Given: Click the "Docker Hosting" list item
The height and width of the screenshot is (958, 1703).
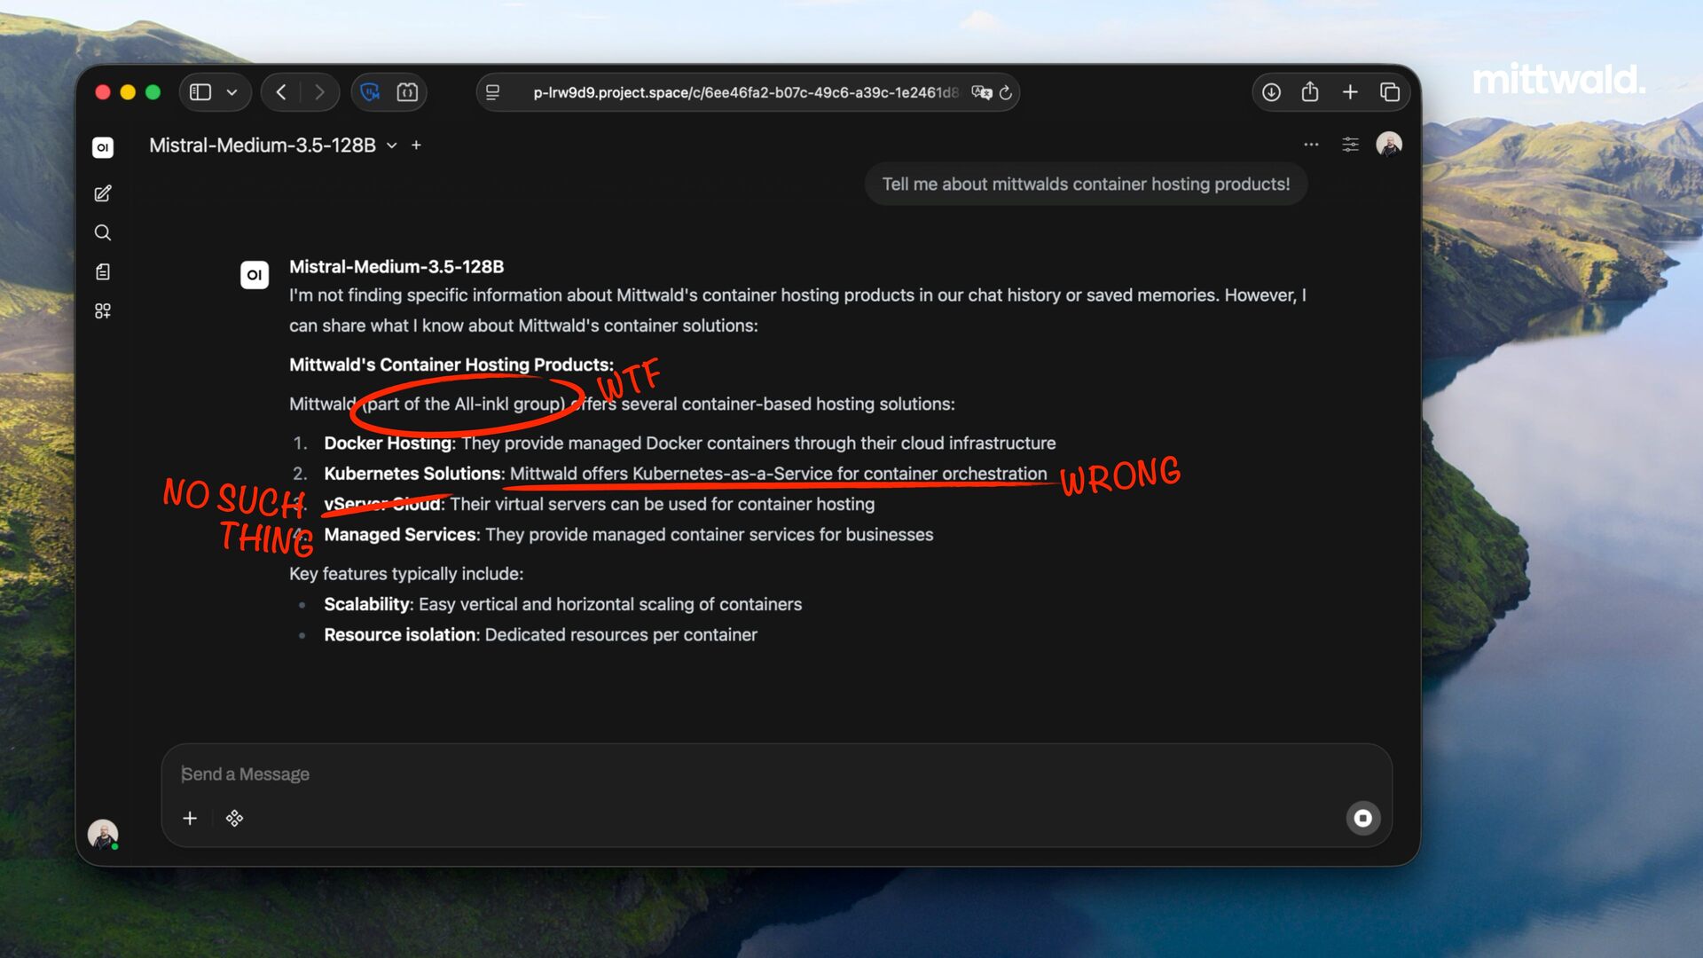Looking at the screenshot, I should point(690,443).
